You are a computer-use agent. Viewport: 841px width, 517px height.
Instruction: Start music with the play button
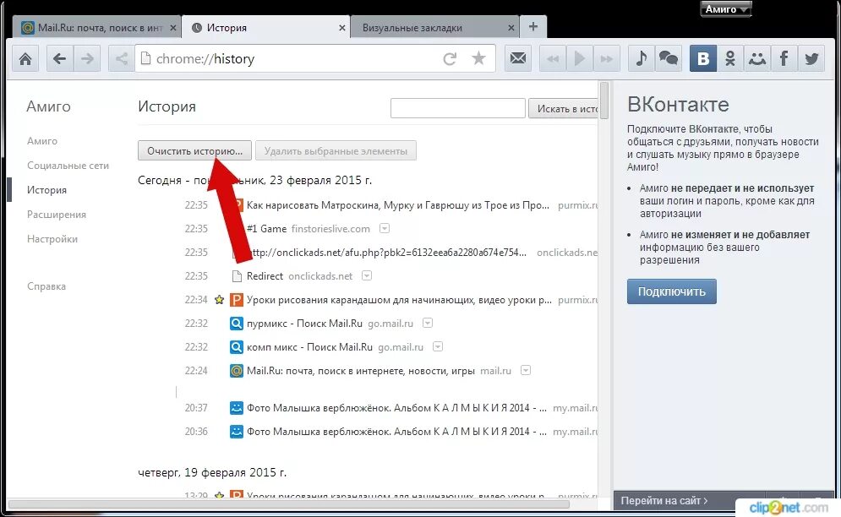tap(579, 58)
